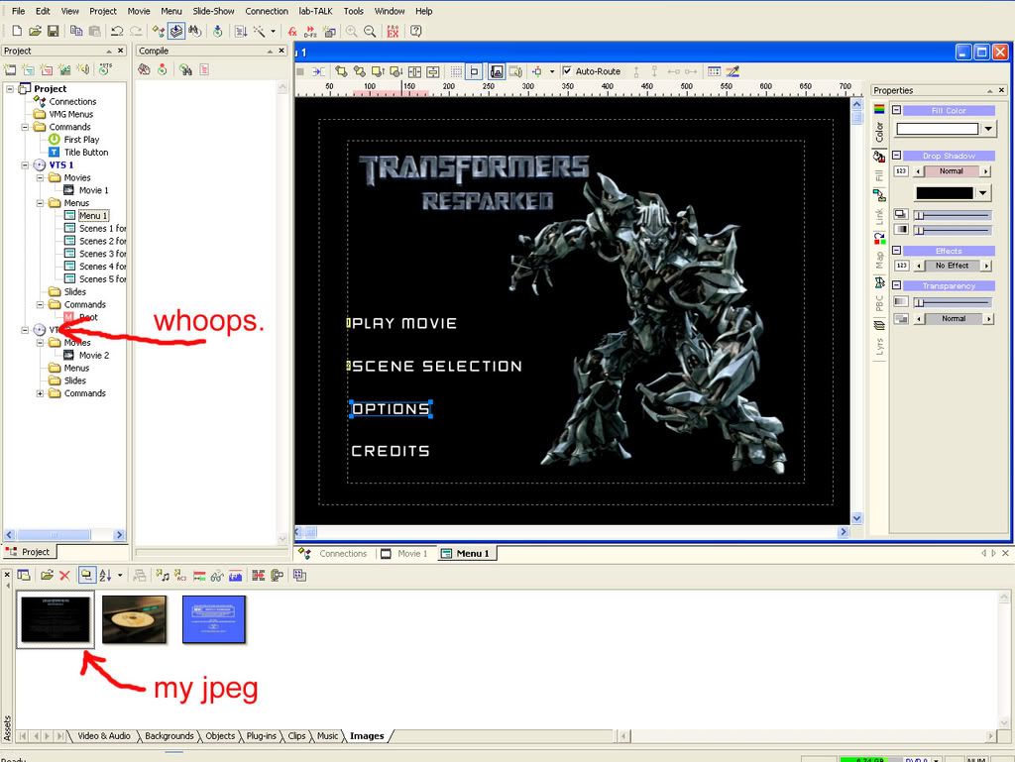Click the AC3 import icon in Assets toolbar
Image resolution: width=1015 pixels, height=762 pixels.
[180, 575]
